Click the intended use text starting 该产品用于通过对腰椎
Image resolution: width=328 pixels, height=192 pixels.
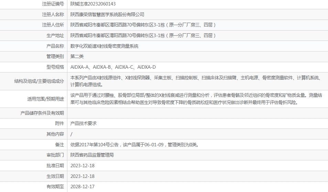196,99
